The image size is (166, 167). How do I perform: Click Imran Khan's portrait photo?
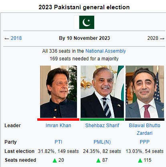pyautogui.click(x=59, y=92)
